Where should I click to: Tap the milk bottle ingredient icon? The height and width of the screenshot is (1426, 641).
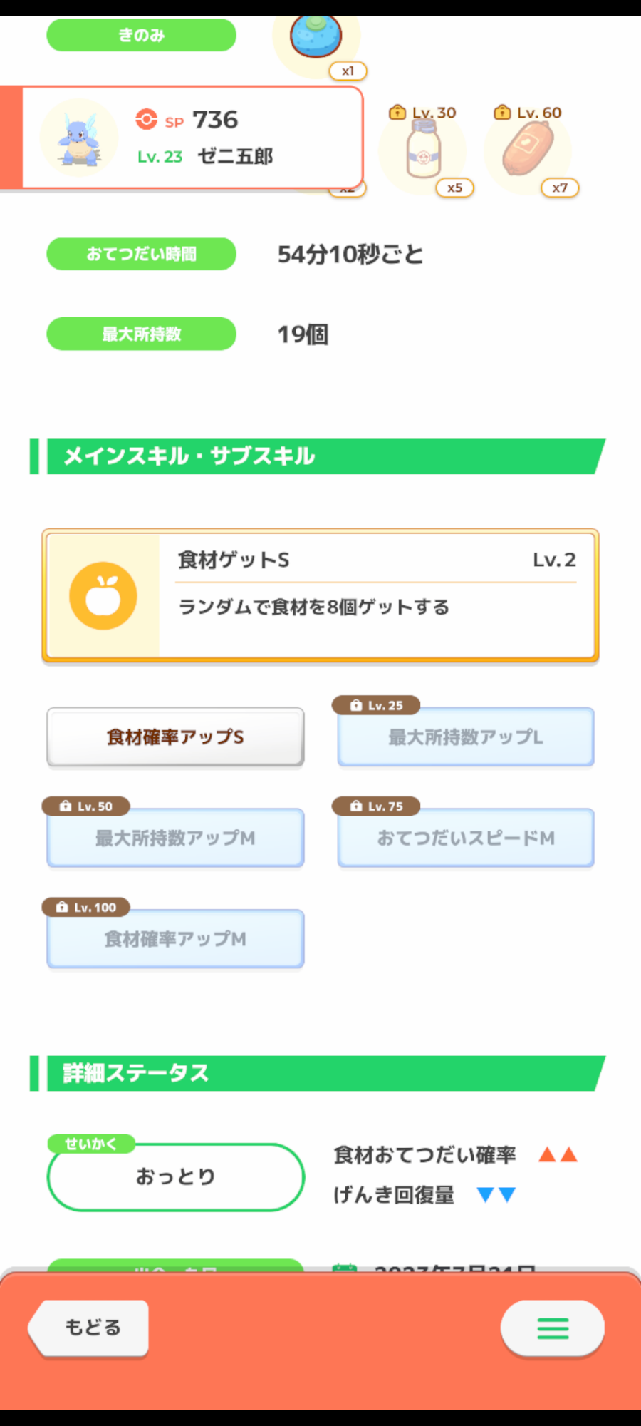[x=423, y=150]
